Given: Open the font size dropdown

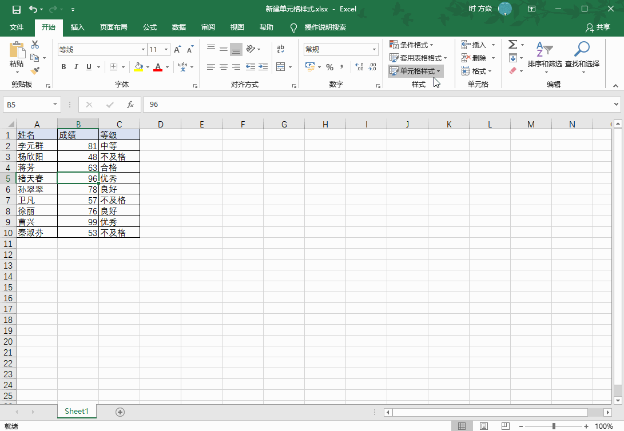Looking at the screenshot, I should (166, 49).
